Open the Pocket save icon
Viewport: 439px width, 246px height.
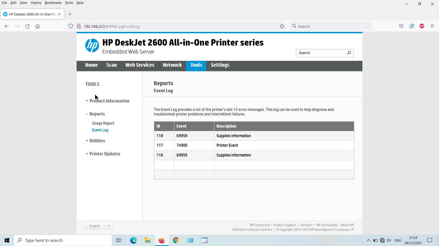[401, 26]
